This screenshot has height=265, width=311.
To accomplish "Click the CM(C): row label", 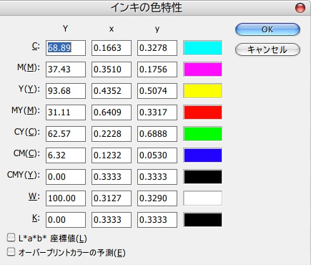I will tap(26, 154).
